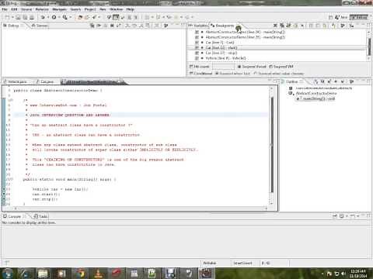373x279 pixels.
Task: Click the Hit count input field
Action: pyautogui.click(x=223, y=67)
